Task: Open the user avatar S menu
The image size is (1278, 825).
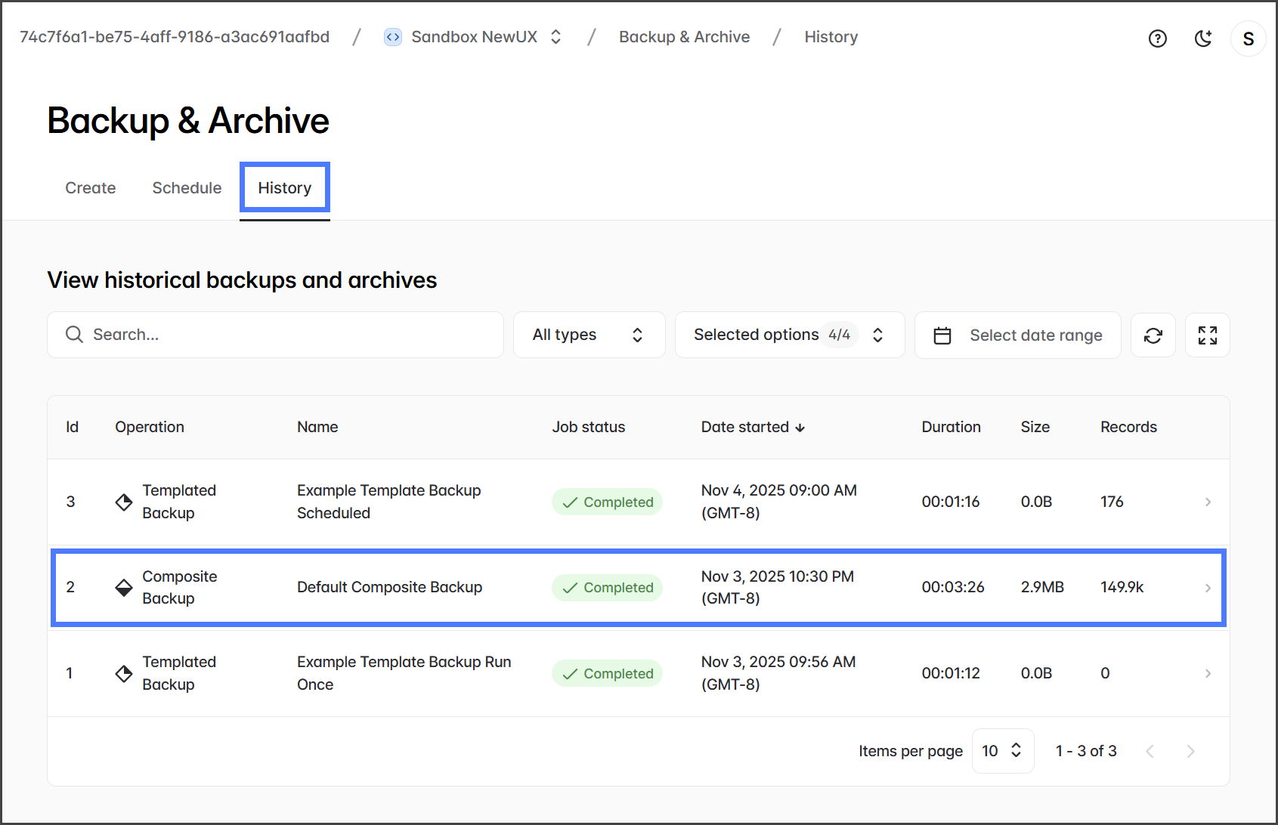Action: click(x=1248, y=39)
